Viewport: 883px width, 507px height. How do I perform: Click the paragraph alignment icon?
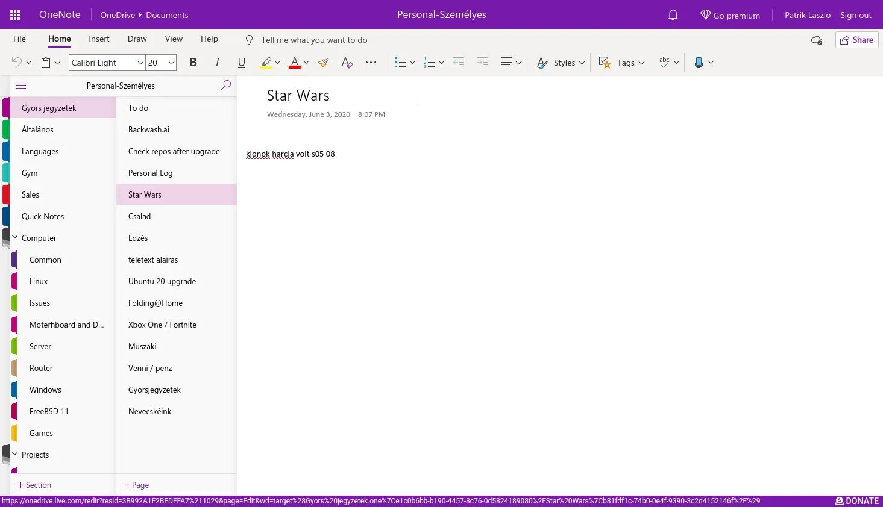507,62
